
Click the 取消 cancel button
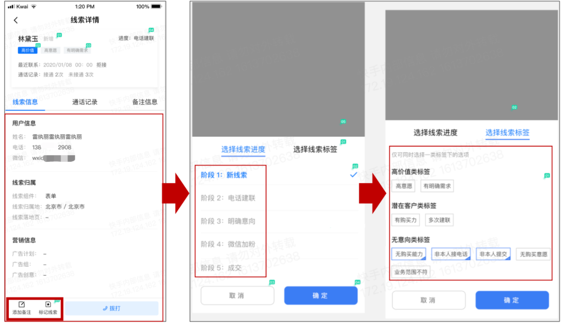238,295
